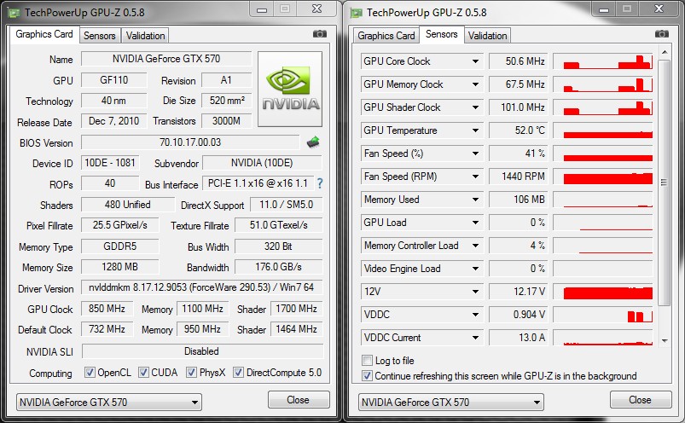This screenshot has height=423, width=685.
Task: Click camera screenshot icon in left GPU-Z window
Action: [320, 34]
